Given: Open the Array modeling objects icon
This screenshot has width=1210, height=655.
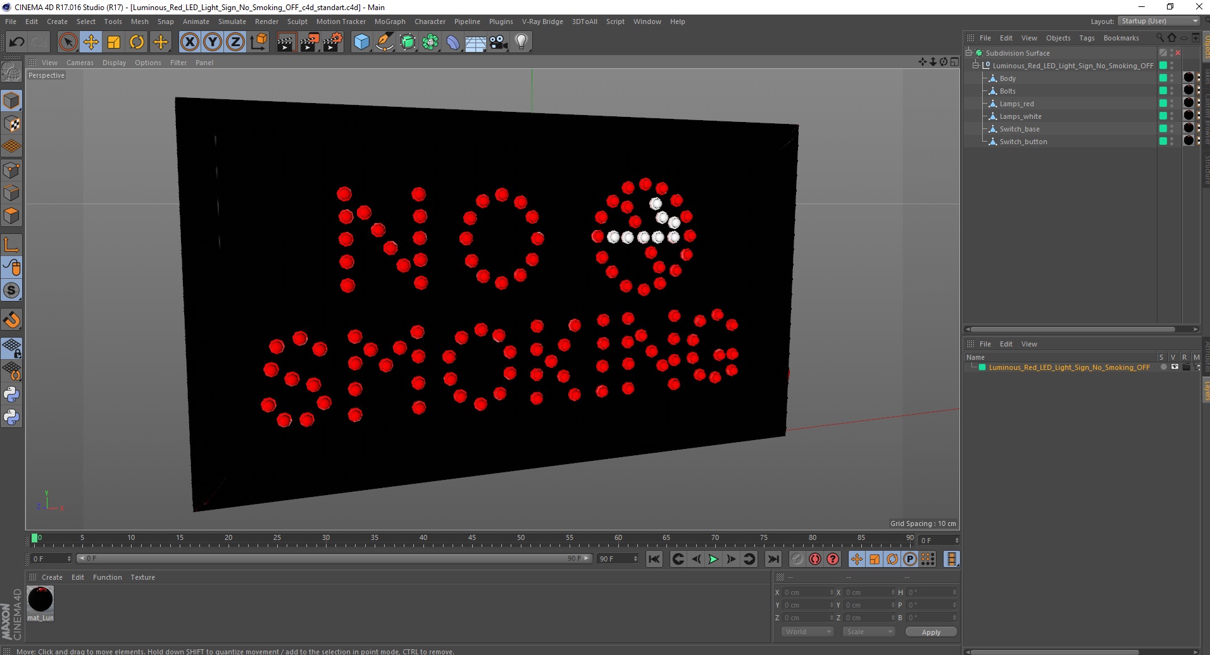Looking at the screenshot, I should (430, 42).
